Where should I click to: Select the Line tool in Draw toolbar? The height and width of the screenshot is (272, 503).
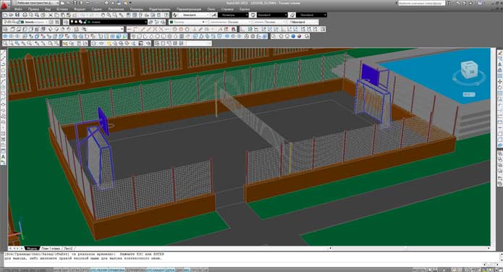(x=3, y=54)
